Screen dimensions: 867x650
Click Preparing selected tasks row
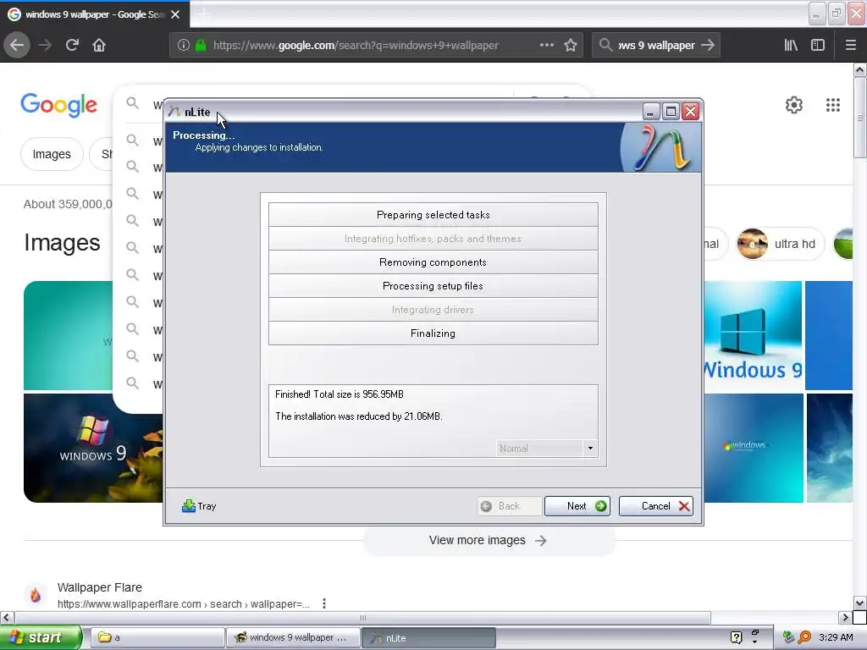pos(433,214)
